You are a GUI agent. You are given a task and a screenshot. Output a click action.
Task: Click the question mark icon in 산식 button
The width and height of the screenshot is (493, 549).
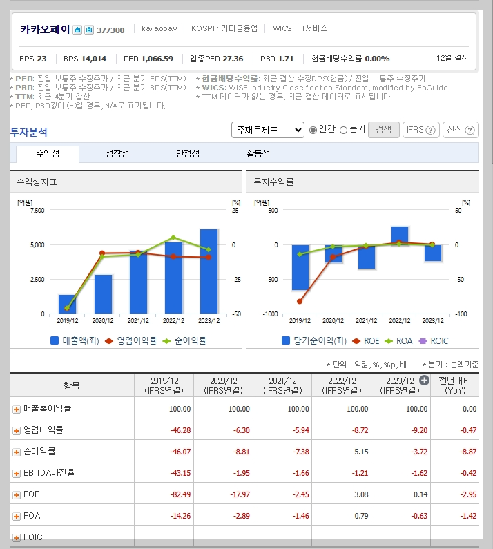[x=470, y=131]
